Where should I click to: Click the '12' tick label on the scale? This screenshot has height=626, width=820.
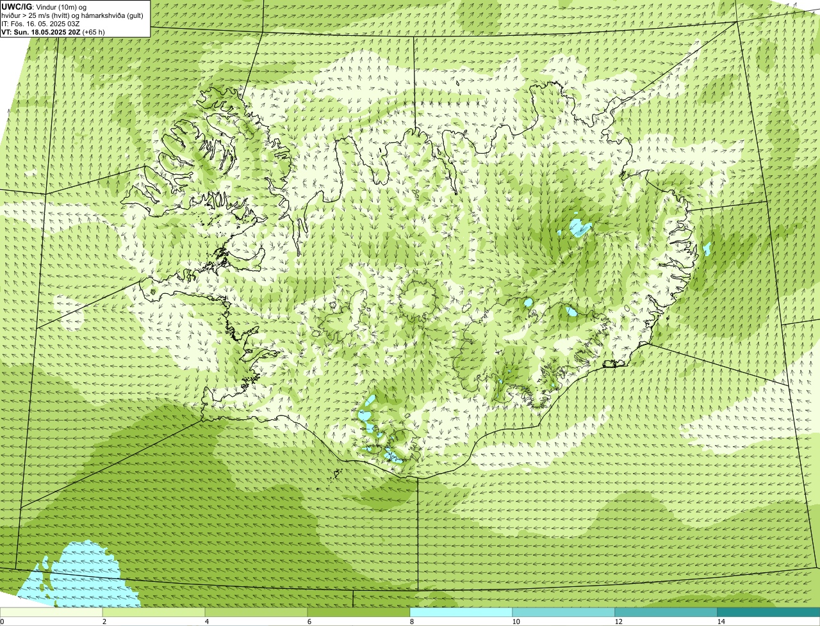click(x=618, y=622)
